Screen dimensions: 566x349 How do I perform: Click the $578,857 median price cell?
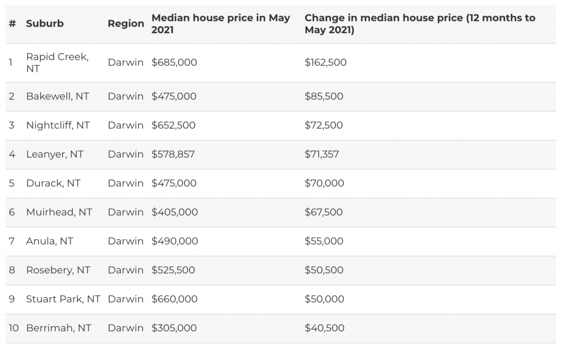tap(173, 154)
